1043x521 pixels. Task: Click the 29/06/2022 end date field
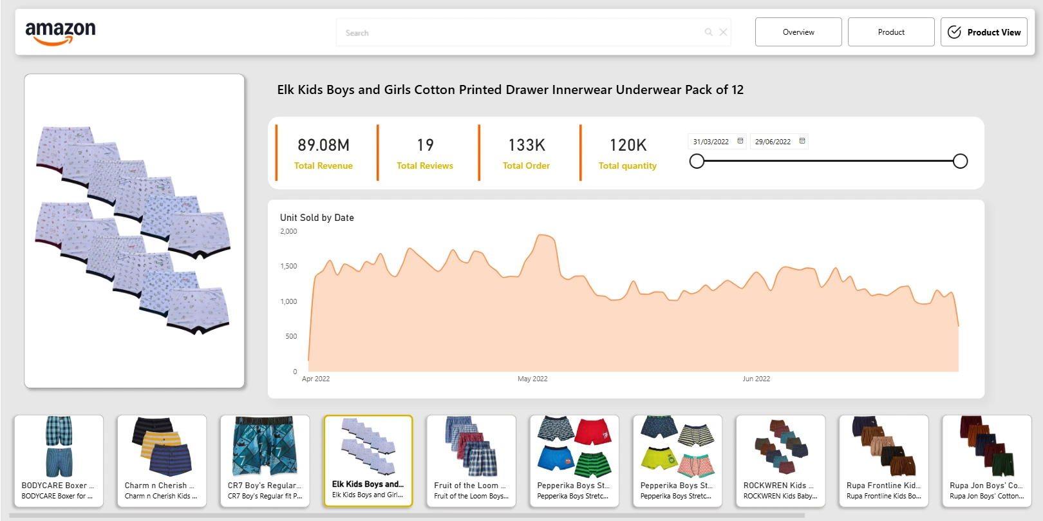tap(779, 142)
